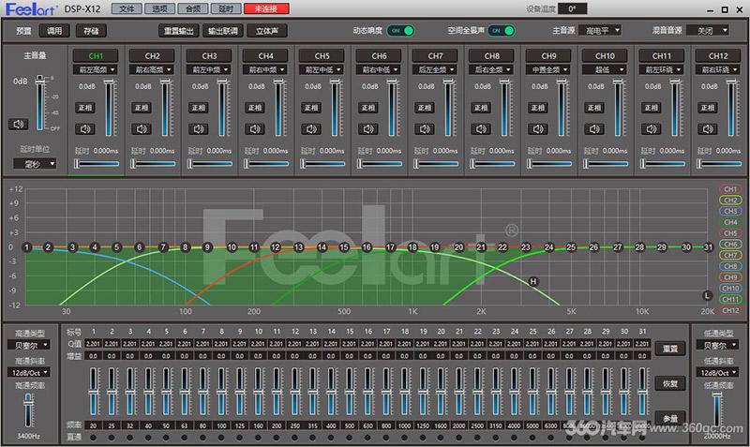The width and height of the screenshot is (750, 447).
Task: Select EQ node 18 on the curve
Action: coord(412,247)
